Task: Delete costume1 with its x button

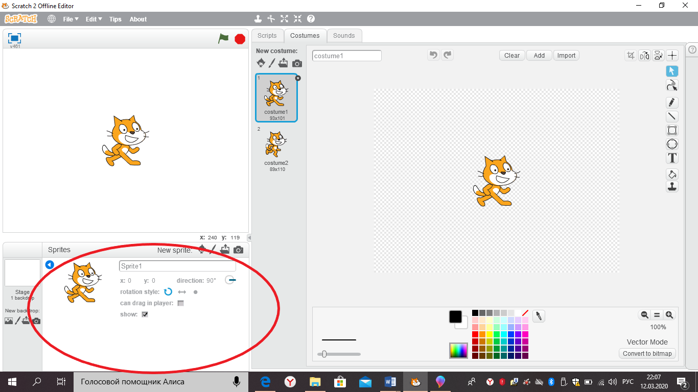Action: [298, 78]
